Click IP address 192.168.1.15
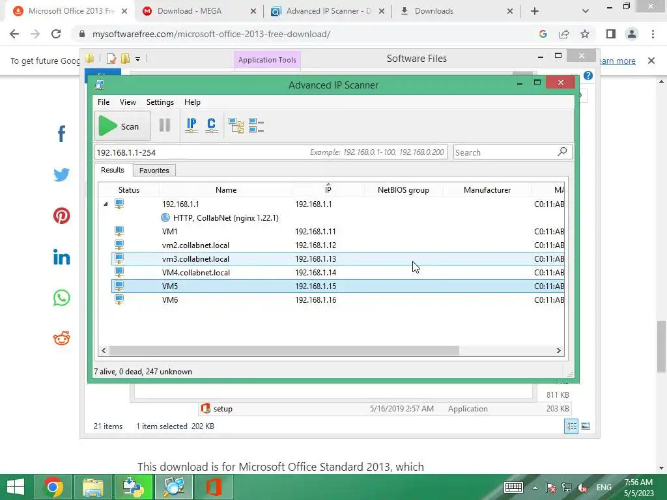Viewport: 667px width, 500px height. [x=316, y=286]
